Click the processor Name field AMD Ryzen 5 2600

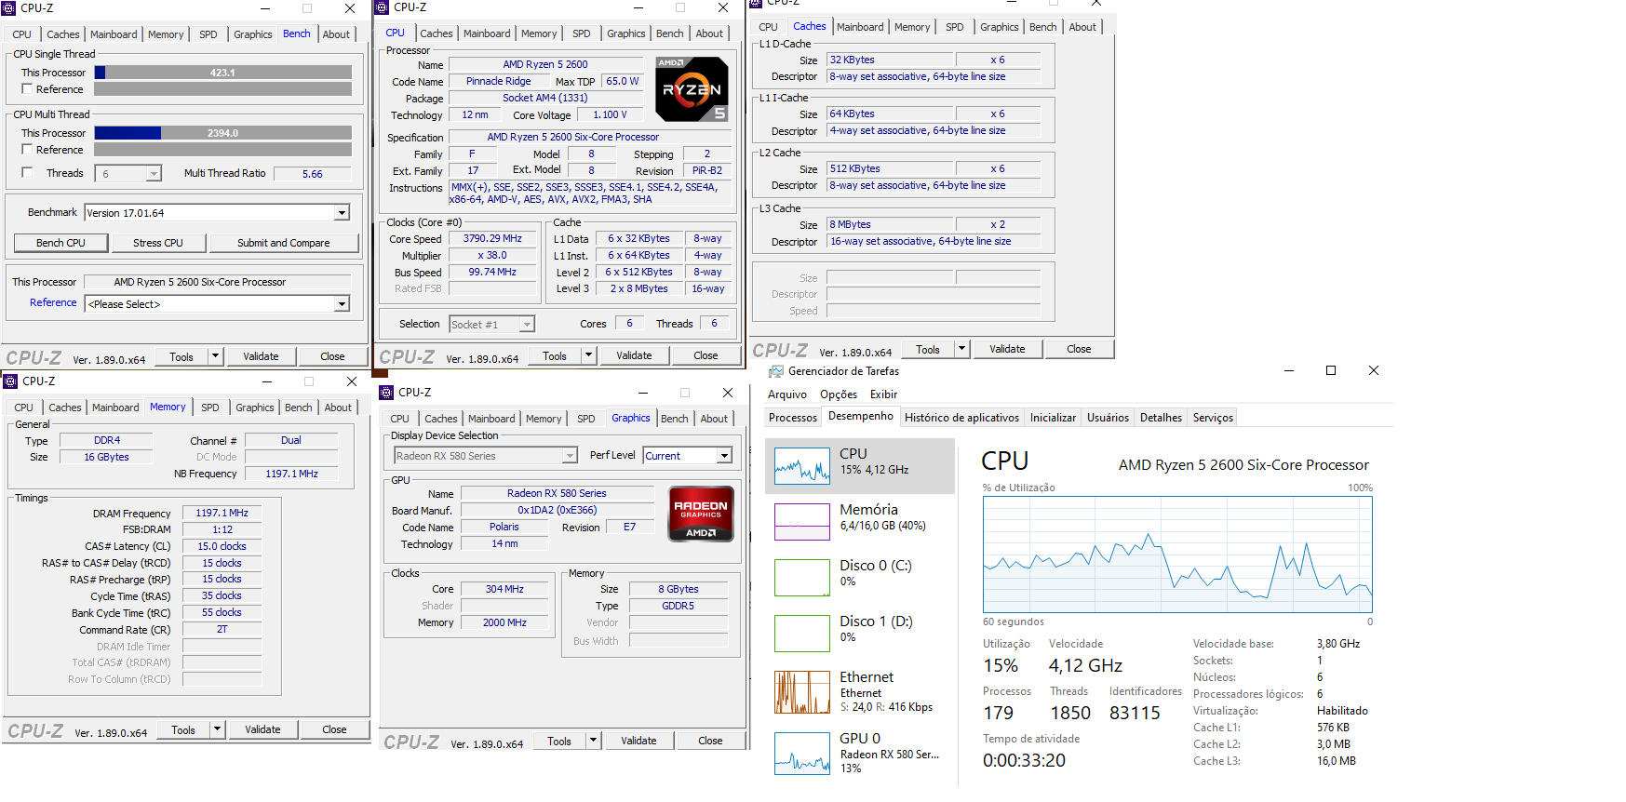pyautogui.click(x=545, y=64)
